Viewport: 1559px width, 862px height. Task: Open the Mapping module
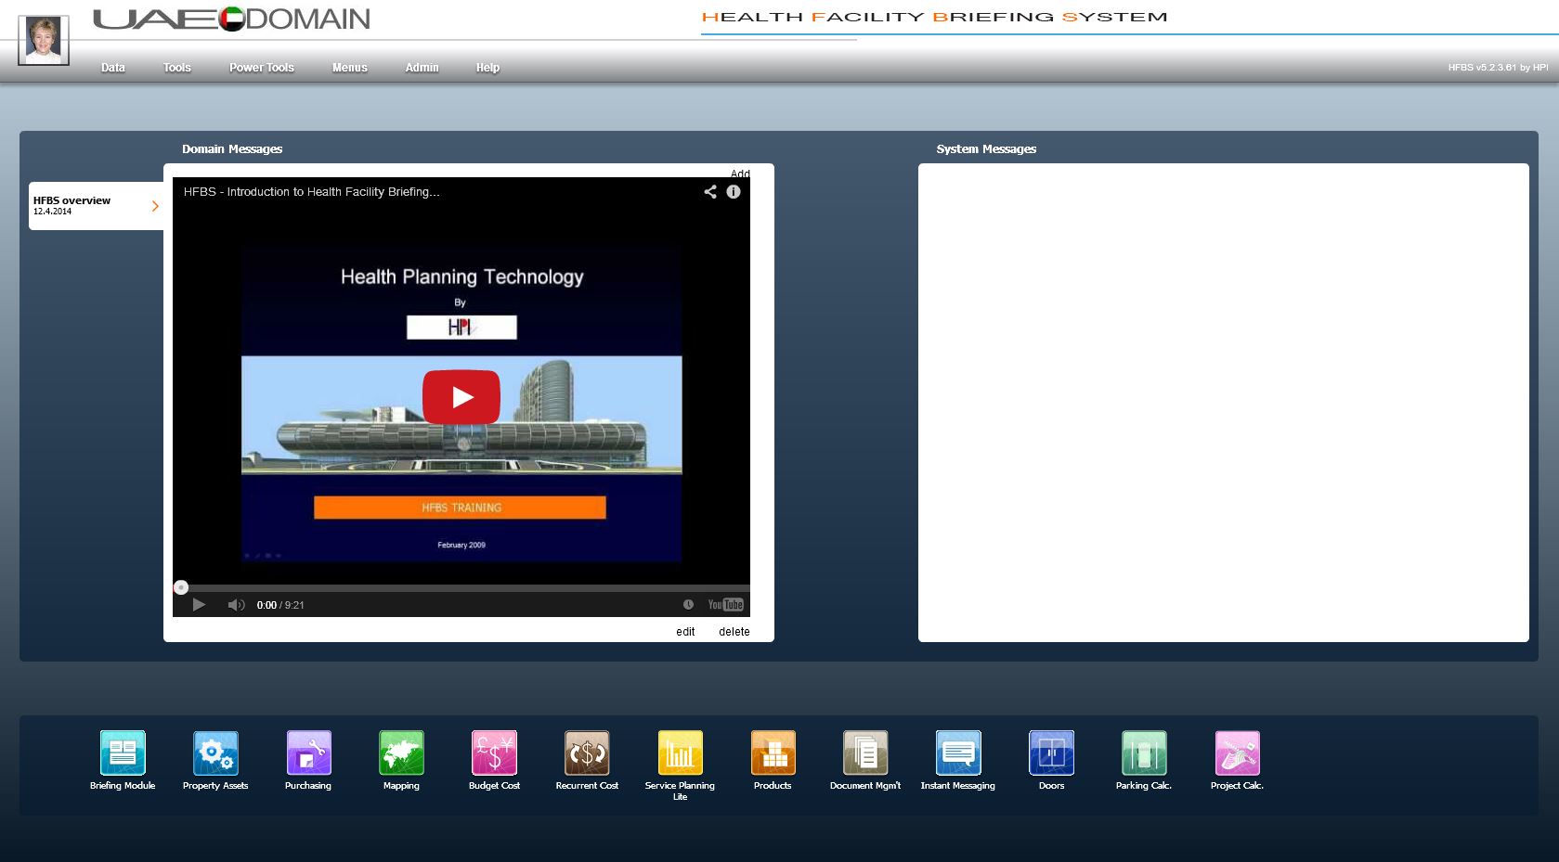coord(401,753)
